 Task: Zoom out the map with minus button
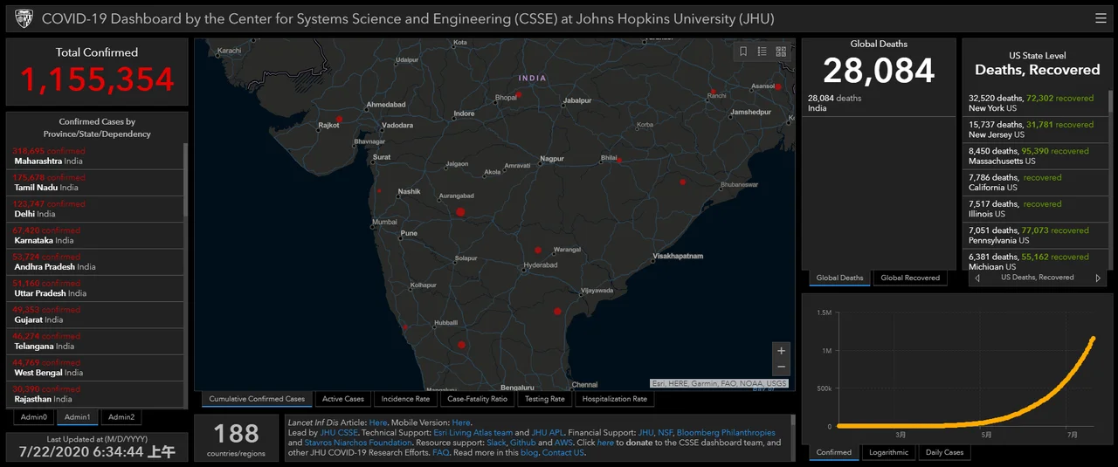click(781, 367)
